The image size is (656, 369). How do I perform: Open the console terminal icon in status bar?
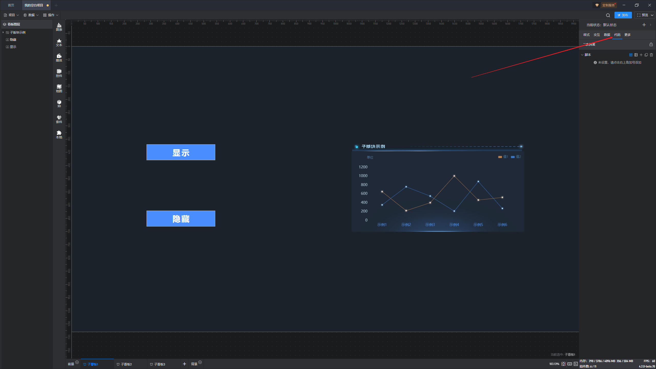point(576,364)
